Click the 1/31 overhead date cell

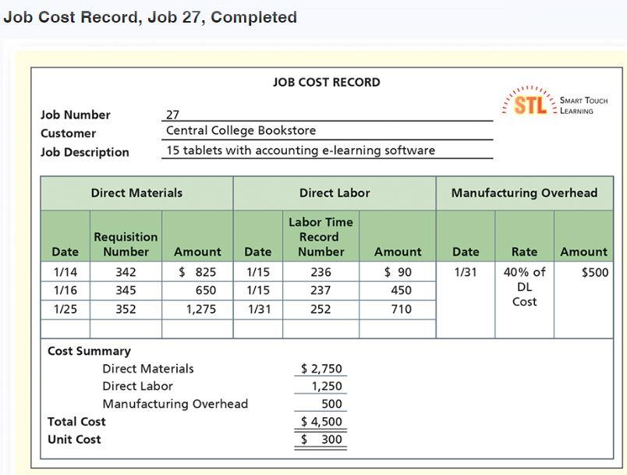click(x=466, y=270)
